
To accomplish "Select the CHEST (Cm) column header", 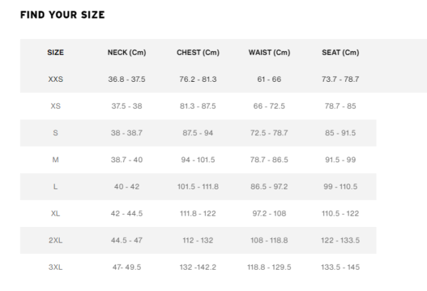I will click(x=198, y=52).
